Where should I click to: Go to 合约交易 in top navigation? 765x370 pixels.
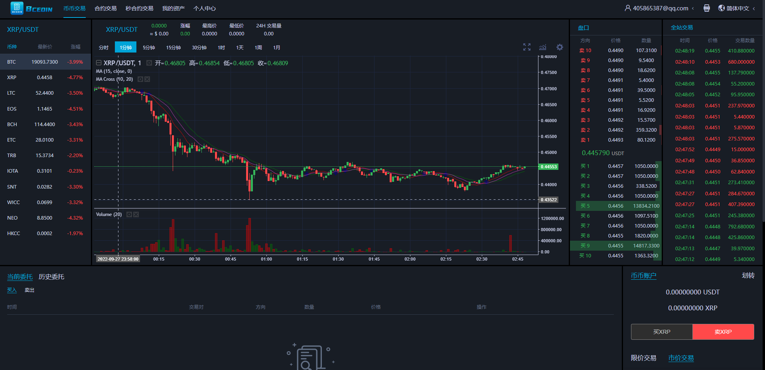click(105, 8)
